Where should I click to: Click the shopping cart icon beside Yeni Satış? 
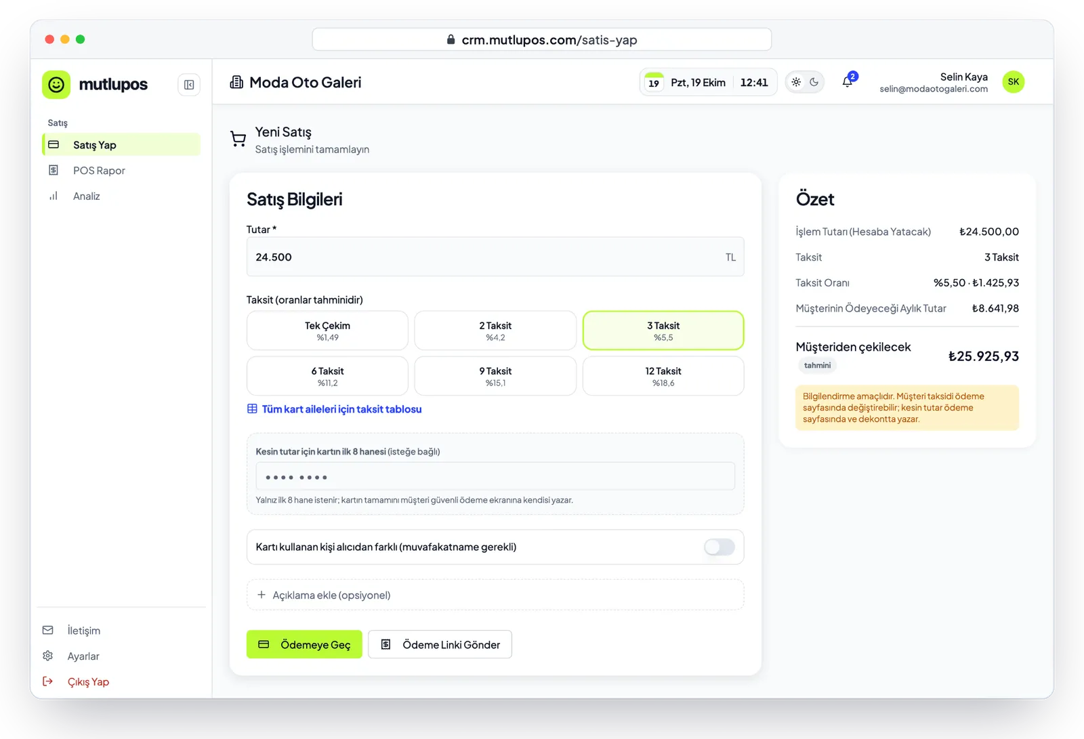click(x=238, y=140)
